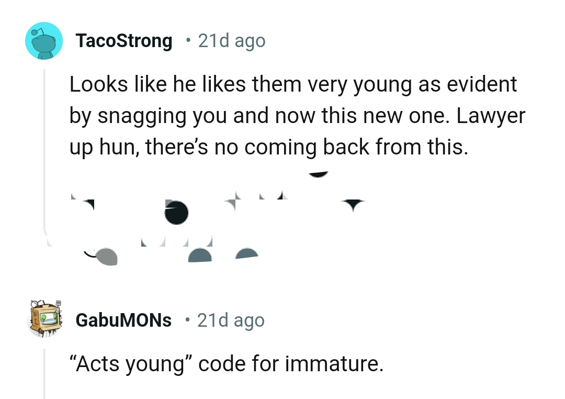This screenshot has width=565, height=399.
Task: Click the 21d ago timestamp on TacoStrong's comment
Action: point(232,40)
